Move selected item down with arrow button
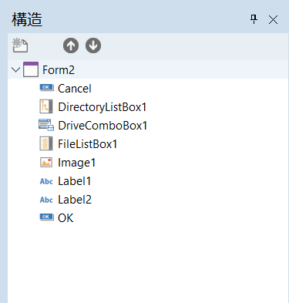 click(93, 45)
